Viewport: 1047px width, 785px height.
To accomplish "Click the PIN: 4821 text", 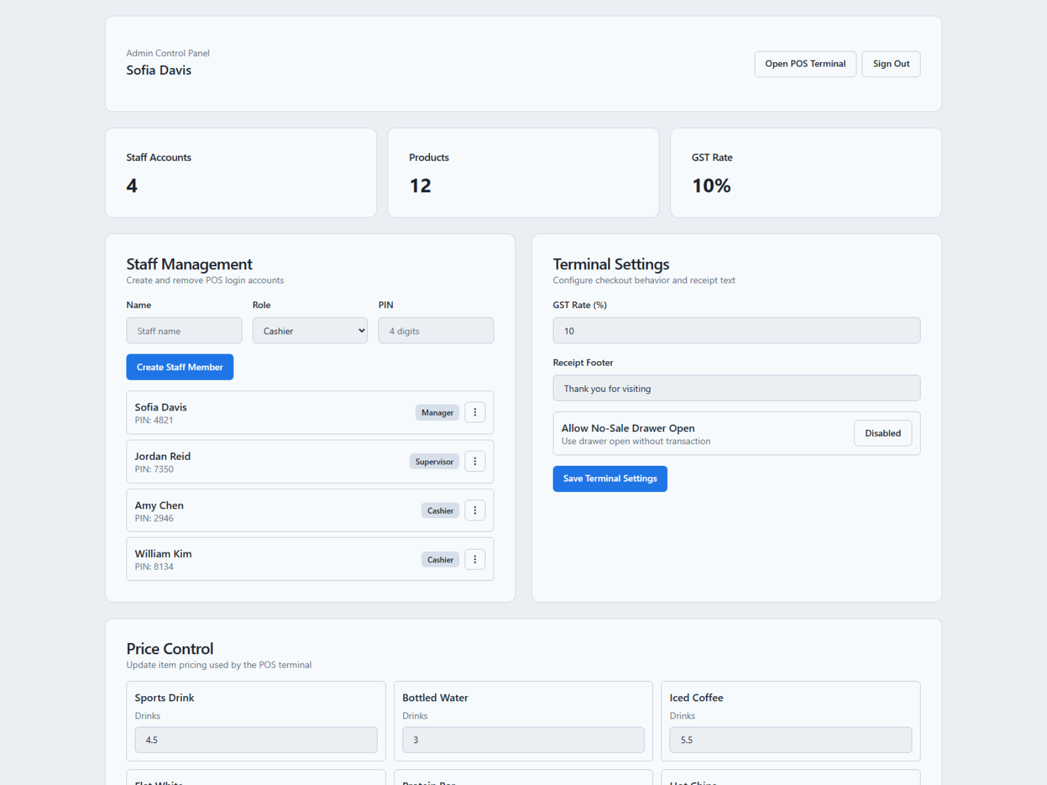I will point(154,420).
